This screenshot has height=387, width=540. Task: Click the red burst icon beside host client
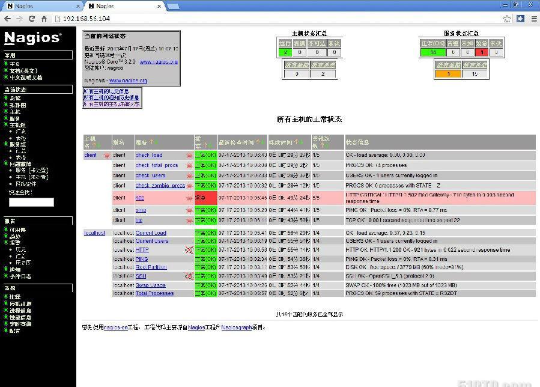[x=107, y=156]
